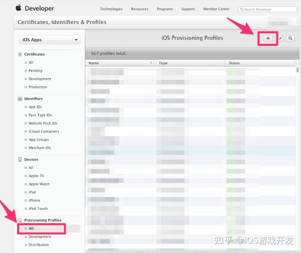Screen dimensions: 301x253
Task: Open Programs in top navigation
Action: (x=165, y=9)
